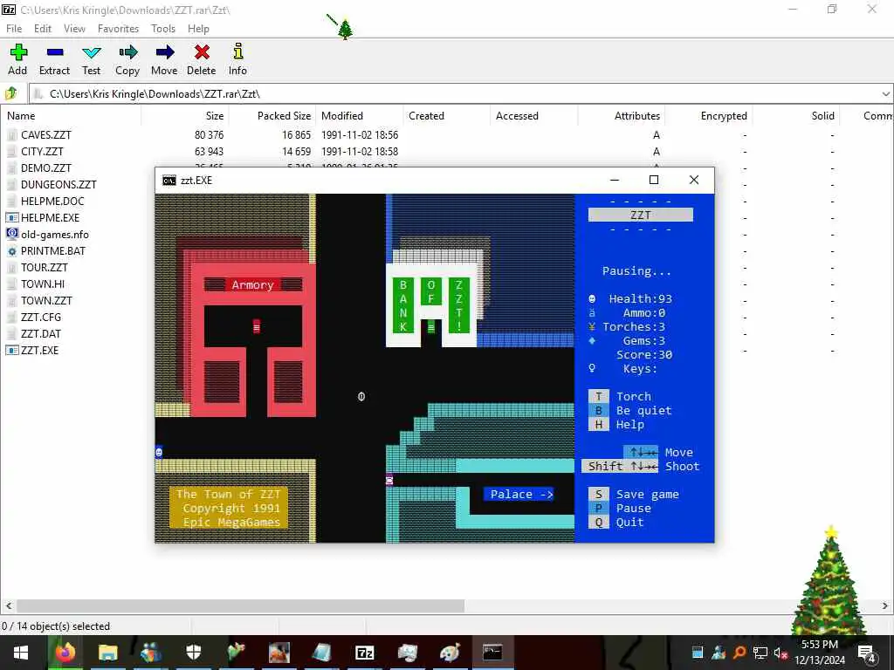Image resolution: width=894 pixels, height=670 pixels.
Task: Click the Armory sign in game
Action: point(252,284)
